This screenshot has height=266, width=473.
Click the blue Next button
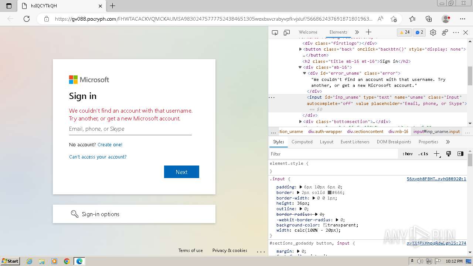pyautogui.click(x=181, y=172)
